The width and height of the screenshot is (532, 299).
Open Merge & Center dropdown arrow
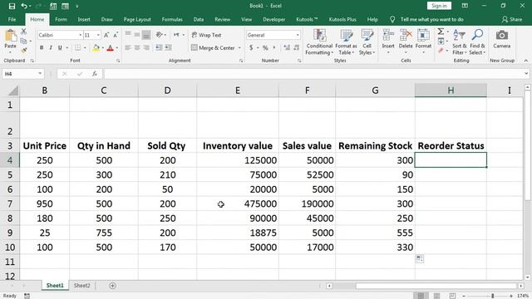pos(239,48)
